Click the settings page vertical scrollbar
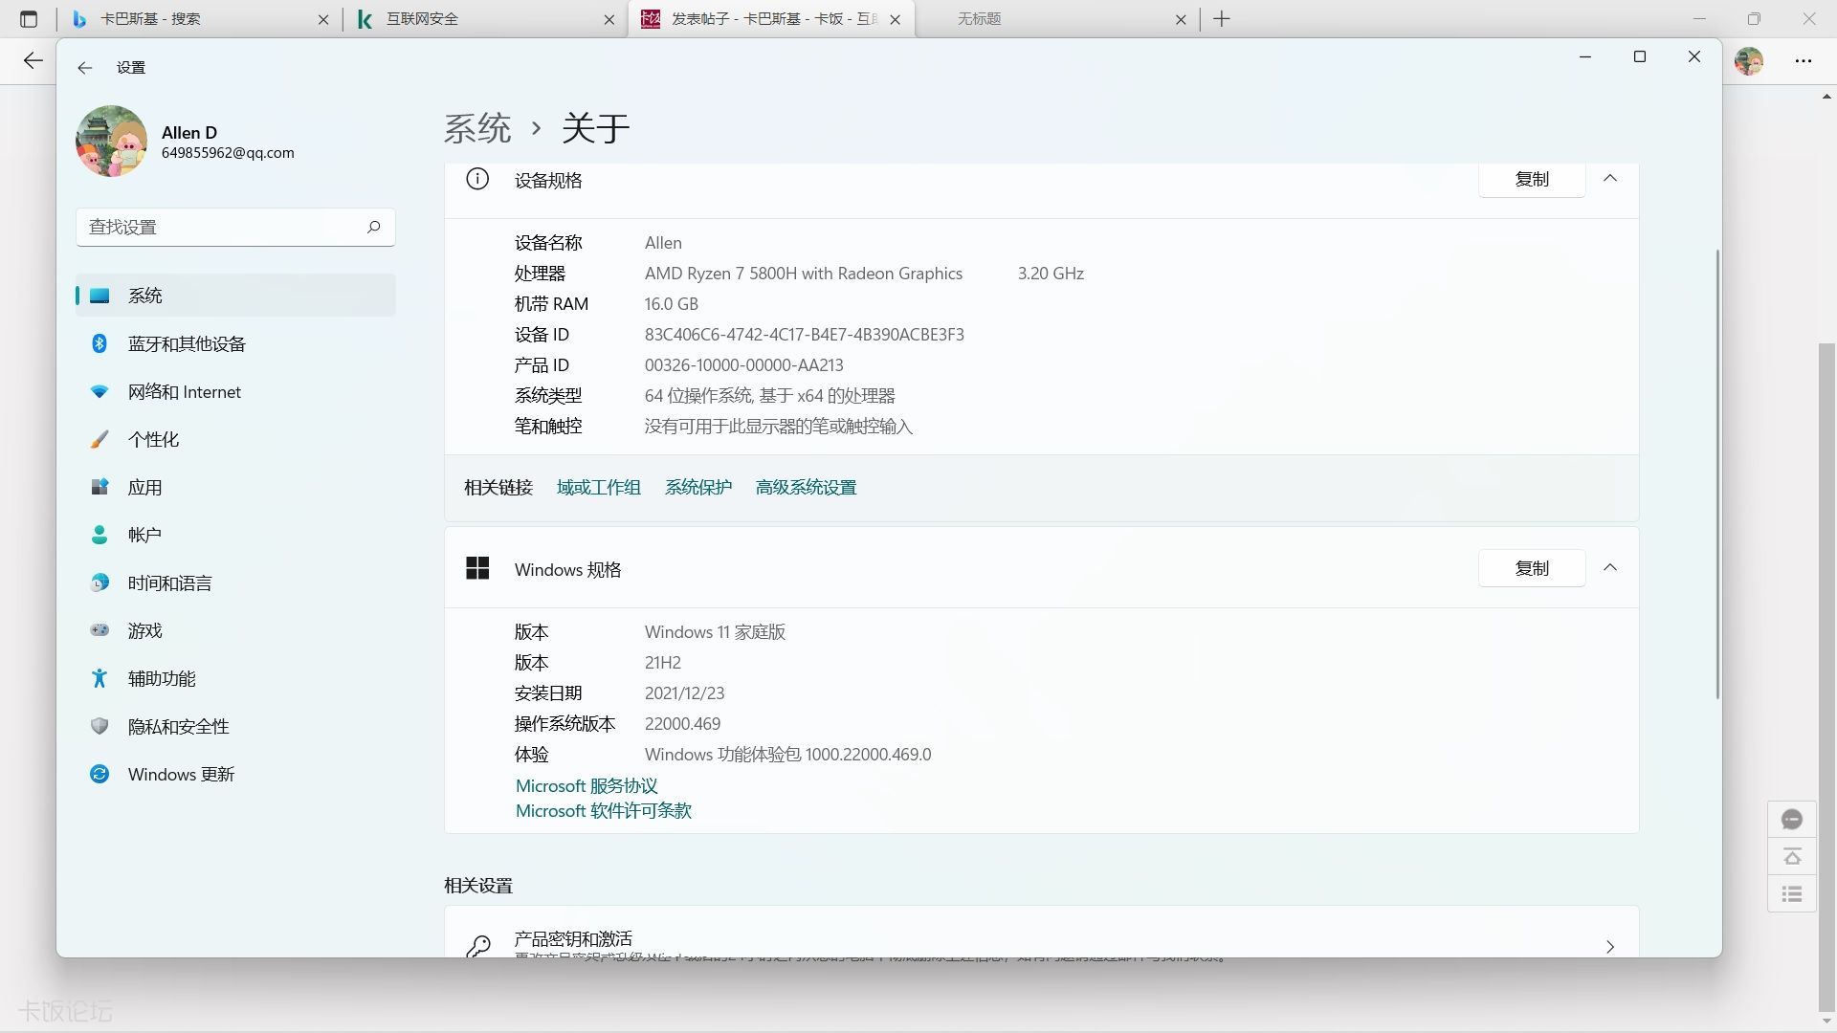The width and height of the screenshot is (1837, 1033). pos(1717,473)
